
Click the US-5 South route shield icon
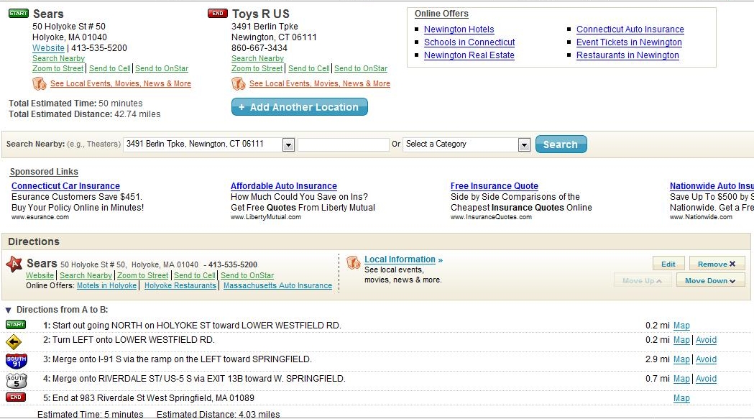[16, 379]
